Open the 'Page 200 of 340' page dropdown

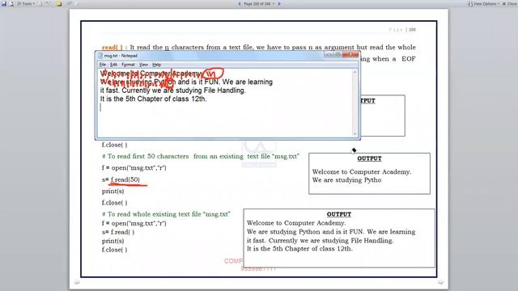point(259,3)
